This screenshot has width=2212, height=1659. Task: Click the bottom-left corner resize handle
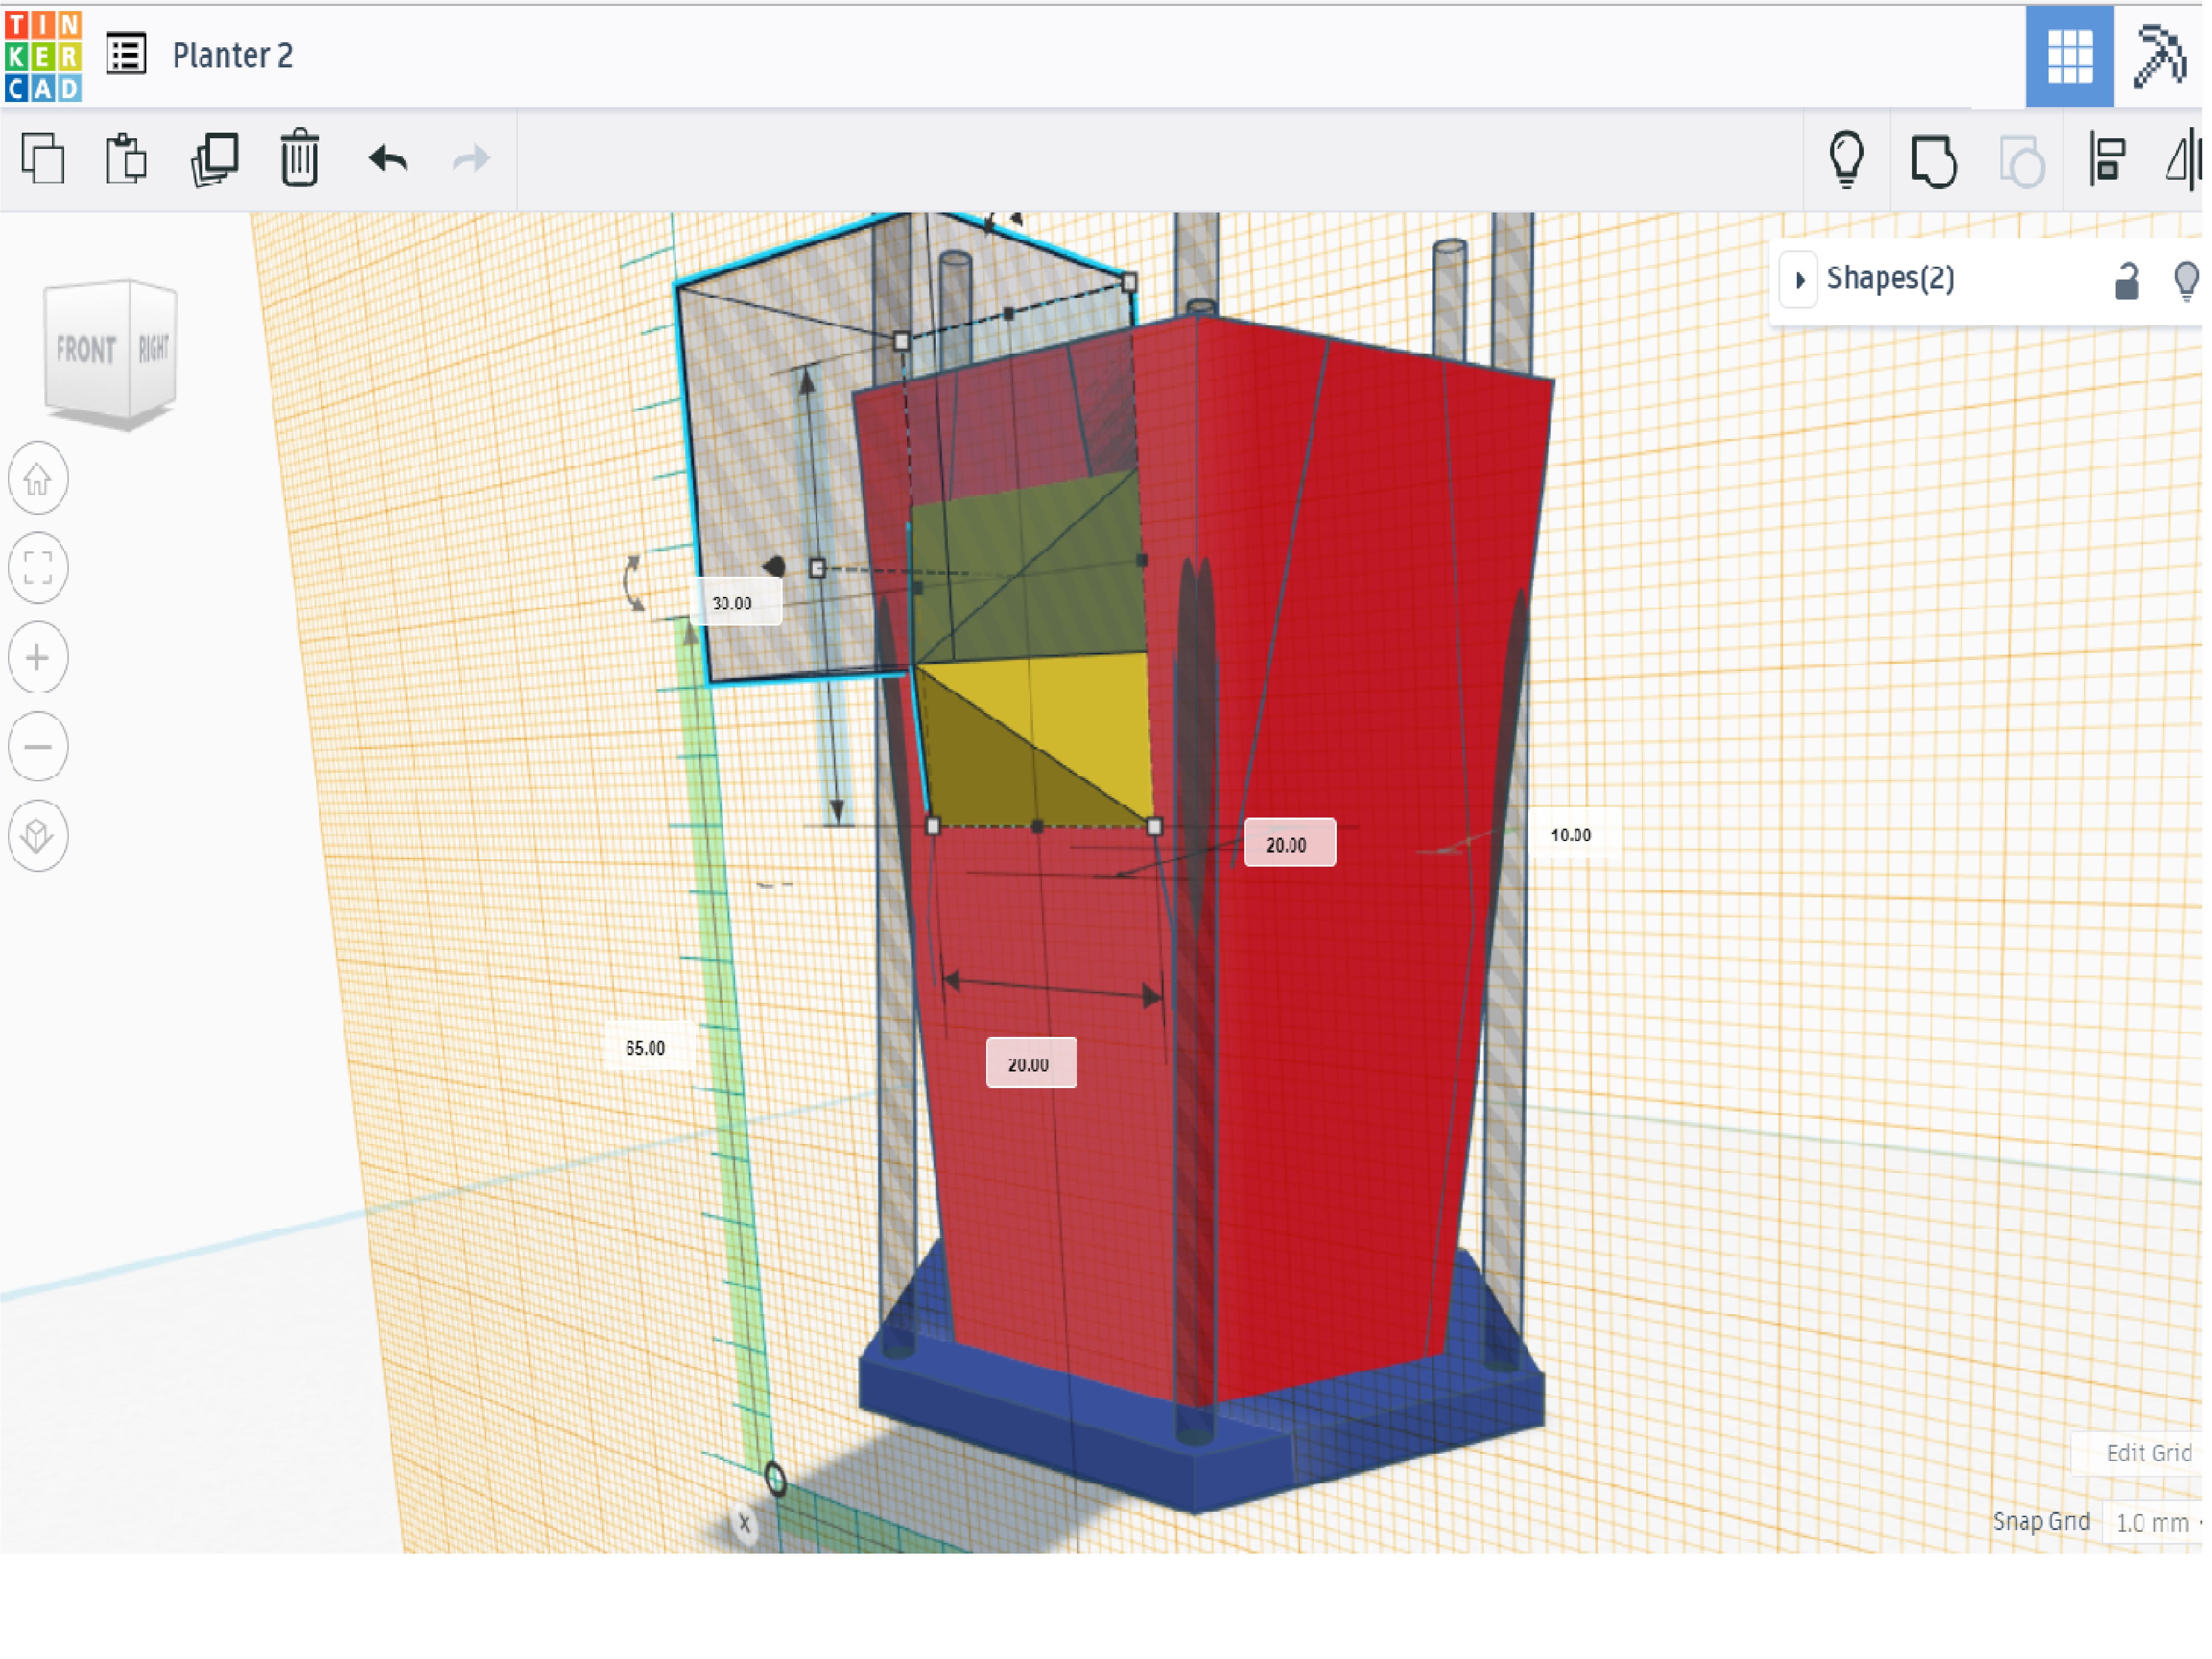point(933,826)
